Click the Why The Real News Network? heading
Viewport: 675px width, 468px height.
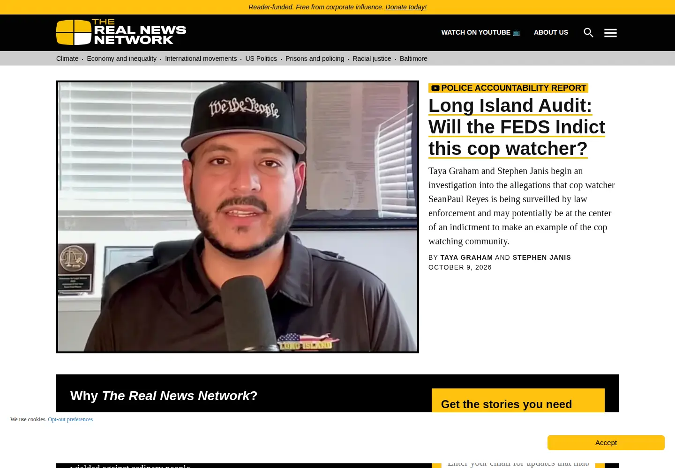(164, 396)
